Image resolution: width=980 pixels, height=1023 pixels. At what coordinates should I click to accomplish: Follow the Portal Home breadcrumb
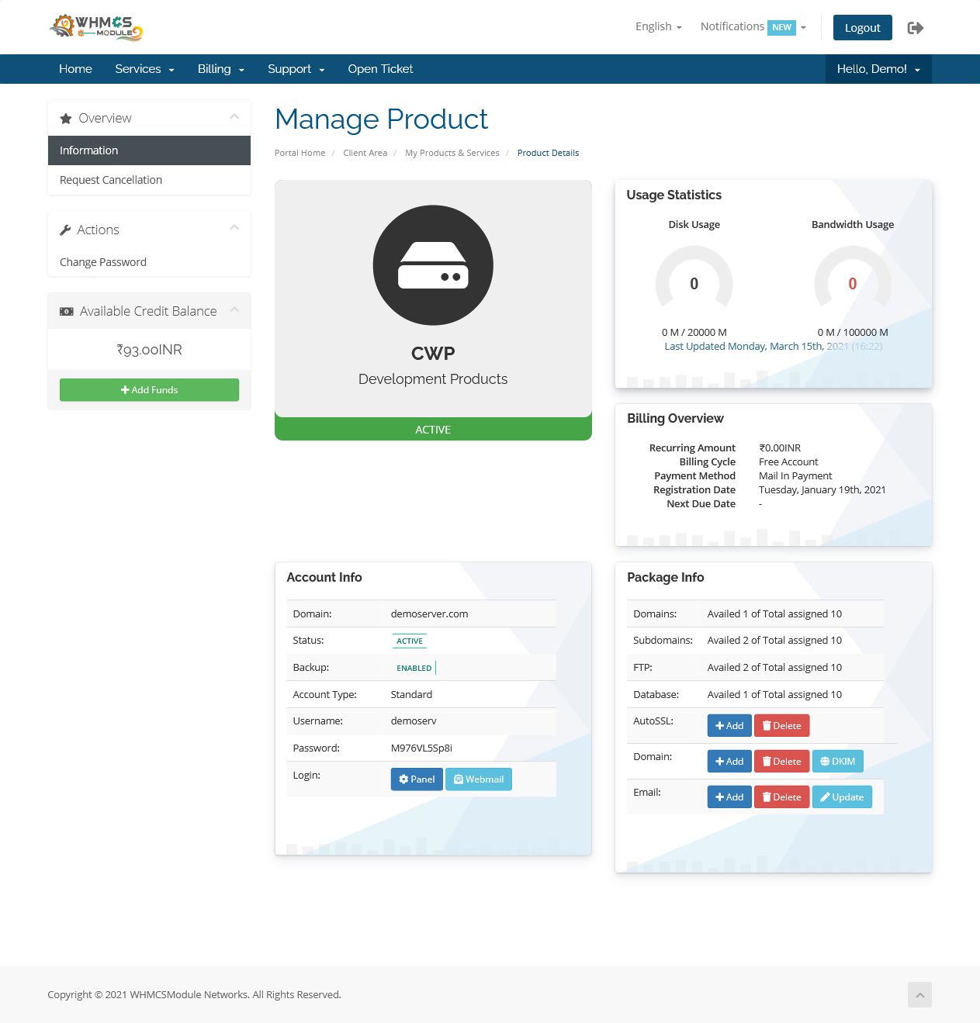pyautogui.click(x=300, y=153)
